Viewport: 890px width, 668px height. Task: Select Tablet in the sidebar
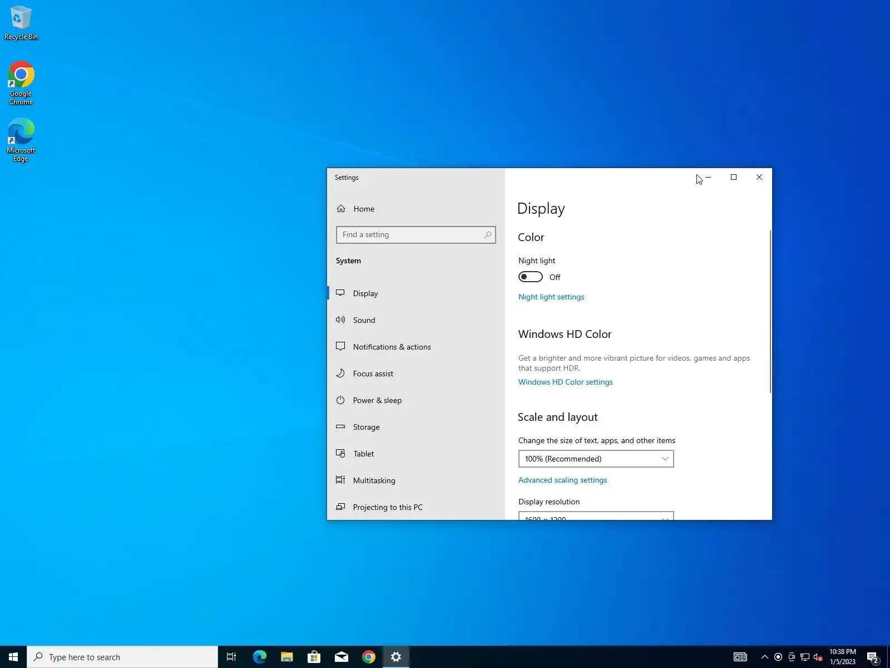pyautogui.click(x=416, y=454)
